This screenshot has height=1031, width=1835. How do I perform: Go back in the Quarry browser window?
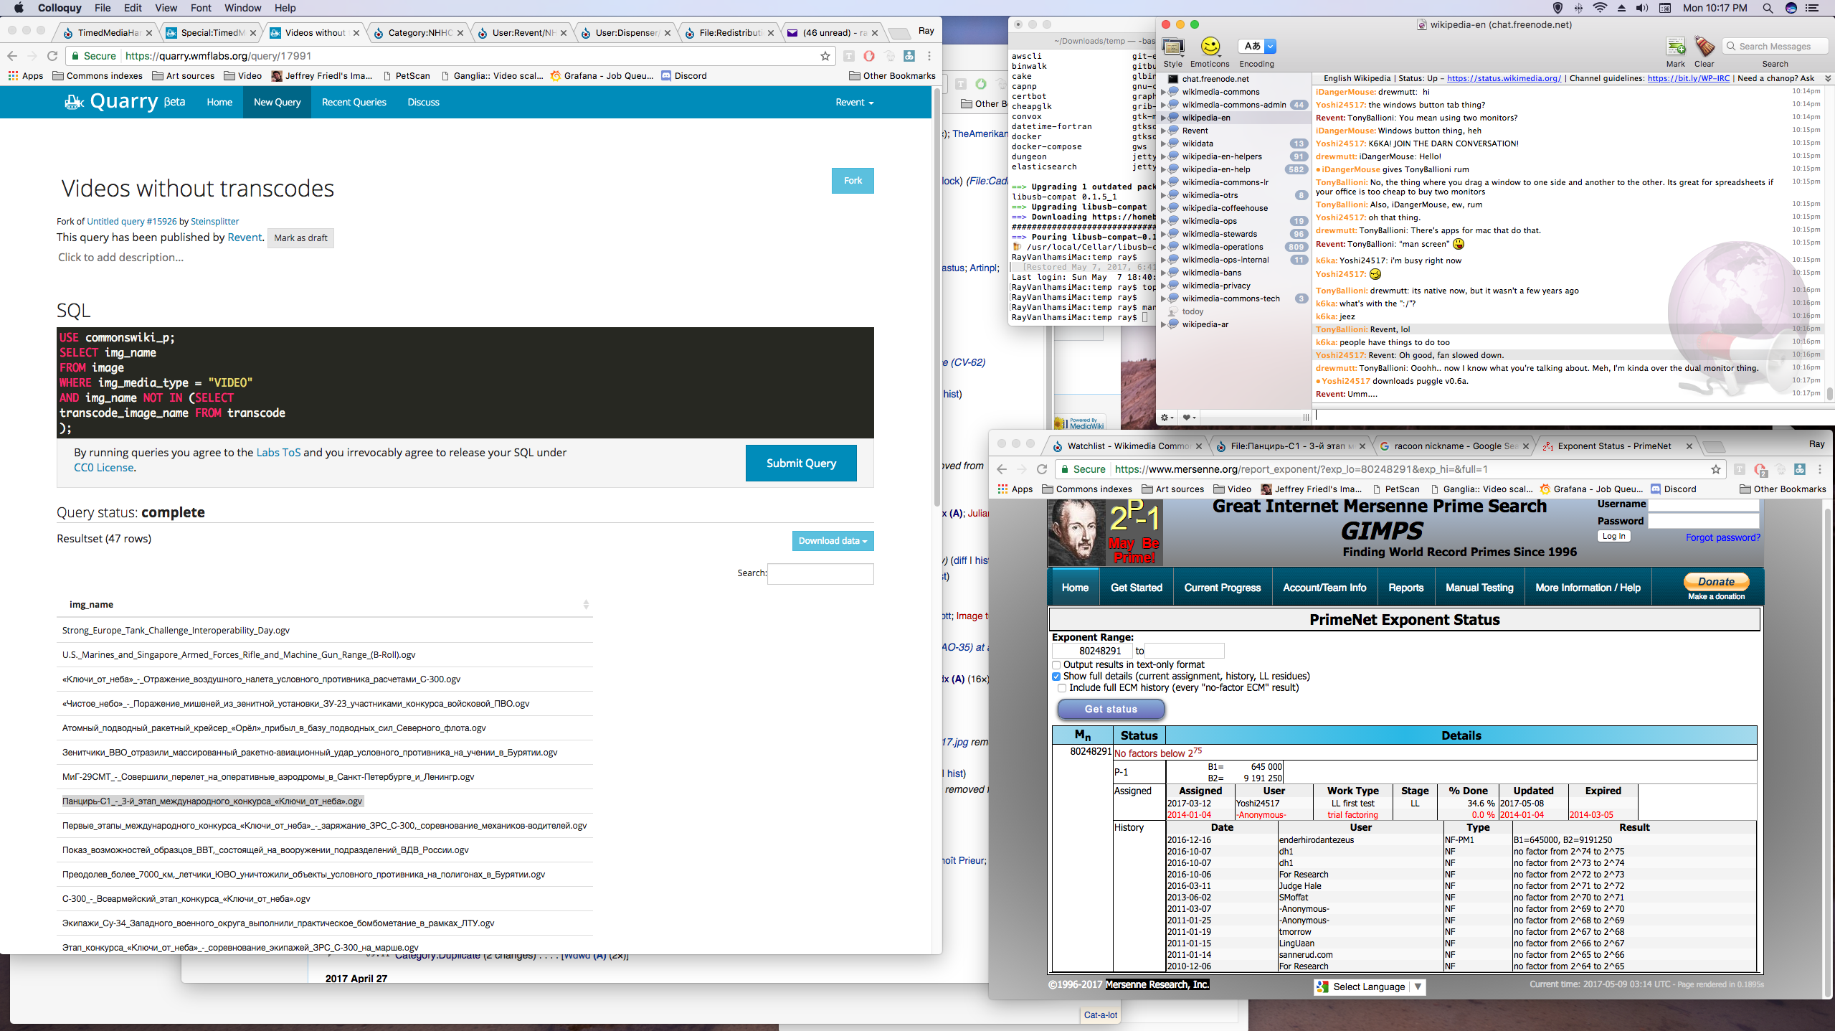click(11, 56)
